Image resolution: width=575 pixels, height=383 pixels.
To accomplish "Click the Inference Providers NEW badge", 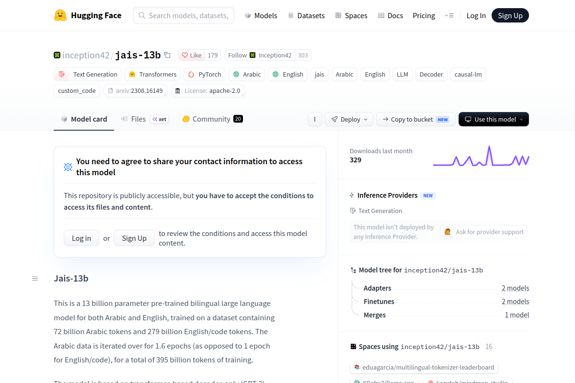I will click(x=428, y=195).
